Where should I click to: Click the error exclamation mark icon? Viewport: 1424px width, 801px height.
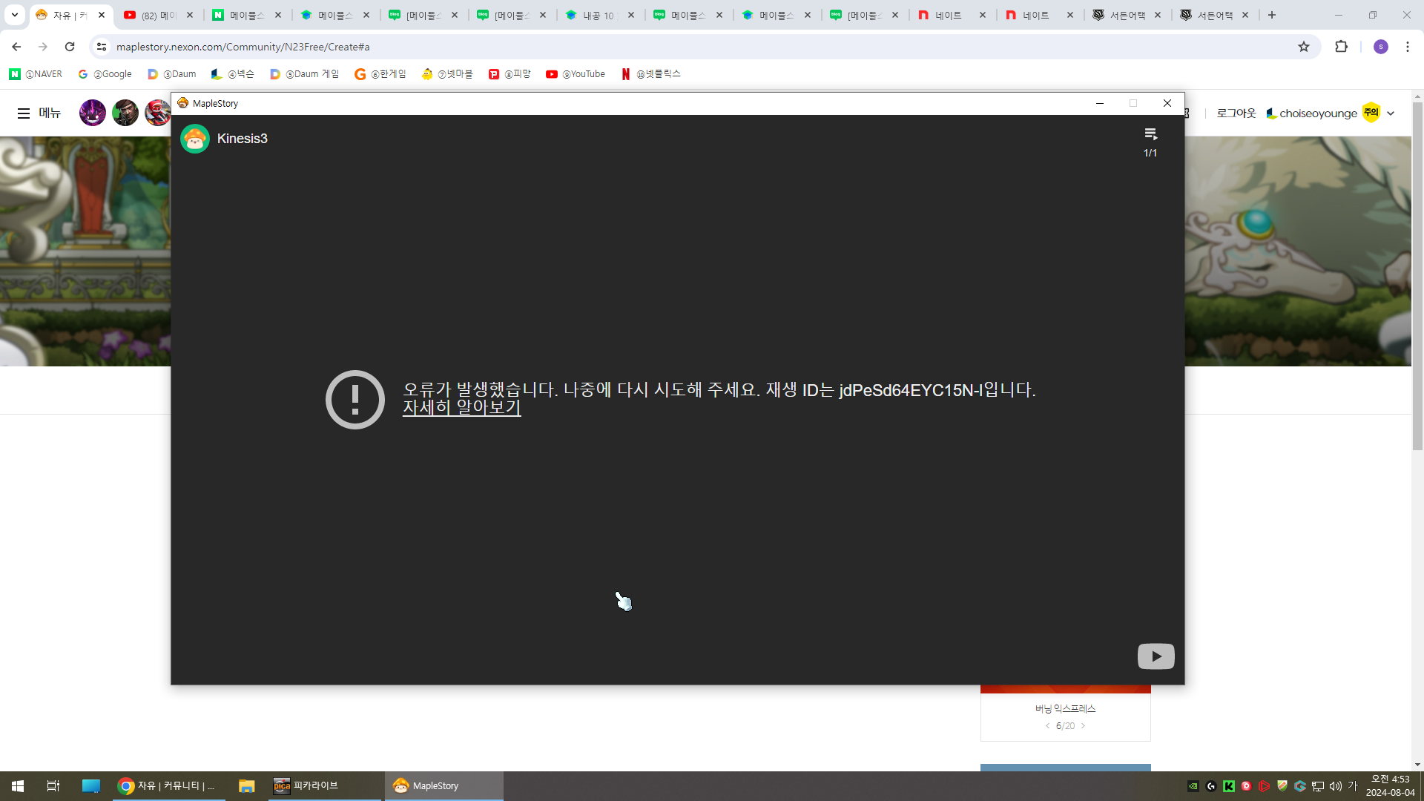(355, 400)
